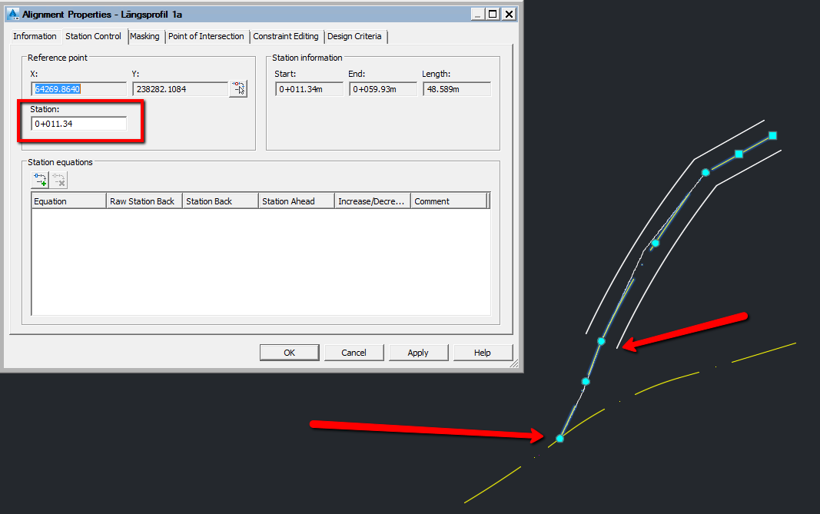The height and width of the screenshot is (514, 820).
Task: Confirm the dialog with the OK button
Action: 289,353
